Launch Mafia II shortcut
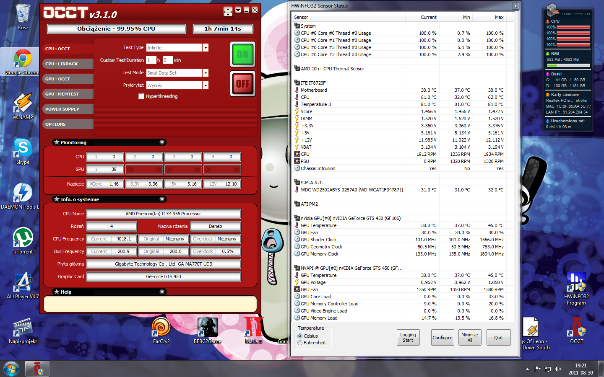 [x=254, y=331]
